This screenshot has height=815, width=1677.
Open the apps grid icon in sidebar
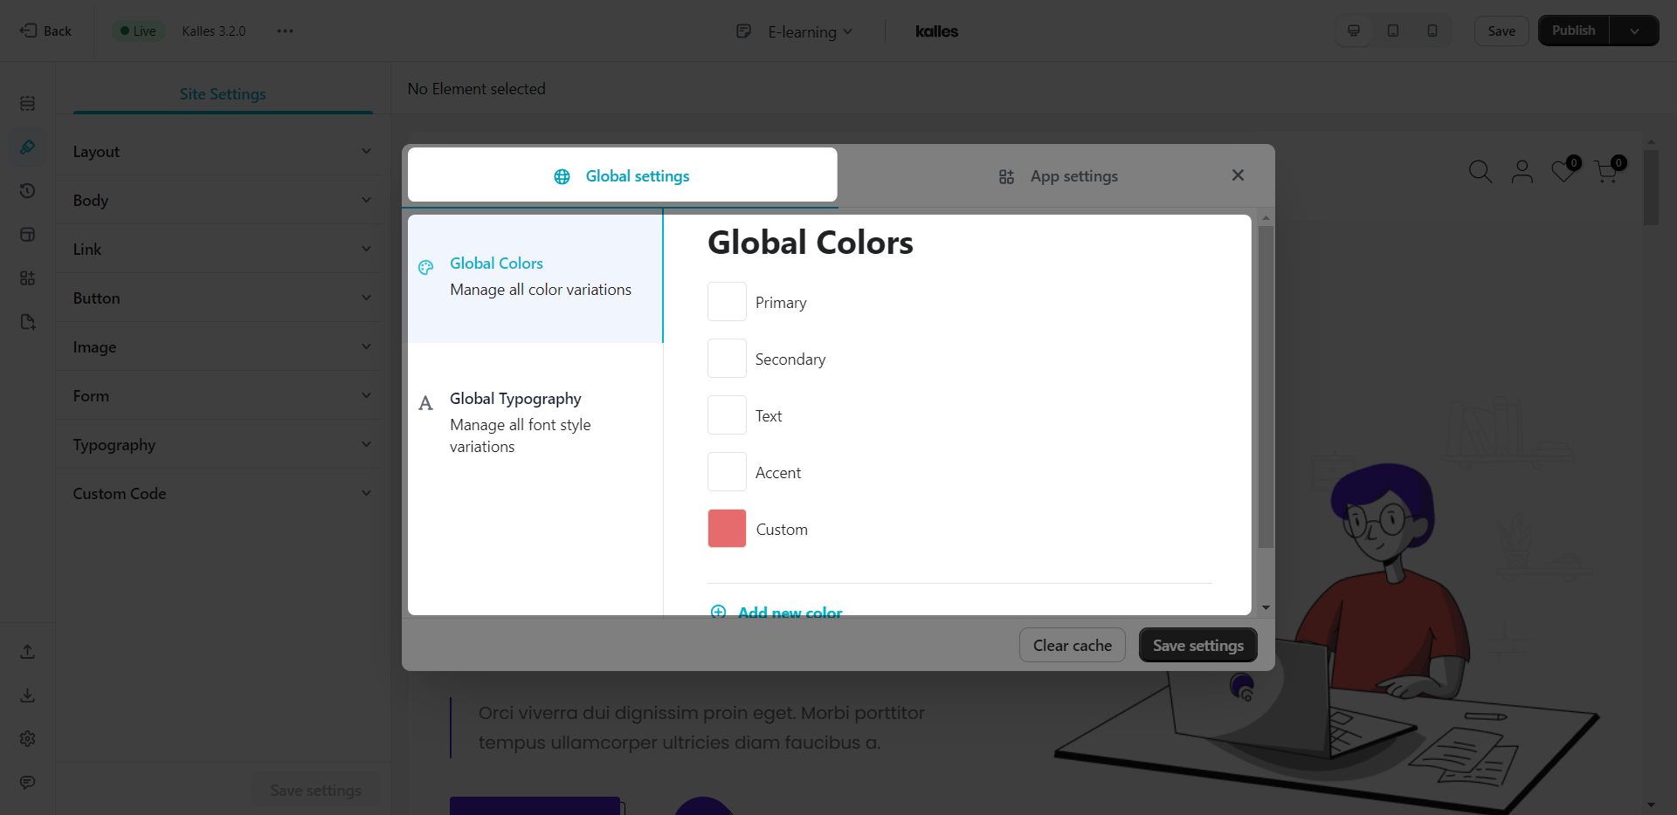(28, 277)
